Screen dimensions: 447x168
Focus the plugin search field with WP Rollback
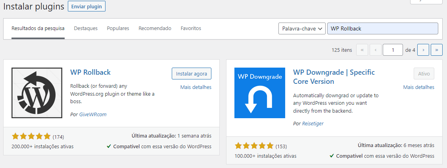point(383,28)
